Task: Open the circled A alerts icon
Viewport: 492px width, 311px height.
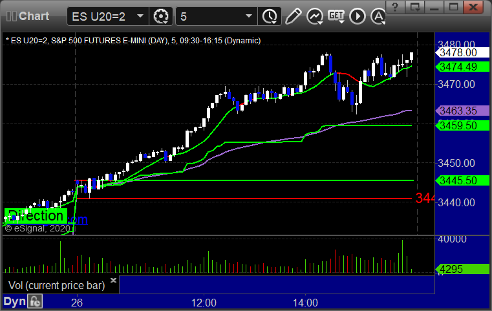Action: 378,16
